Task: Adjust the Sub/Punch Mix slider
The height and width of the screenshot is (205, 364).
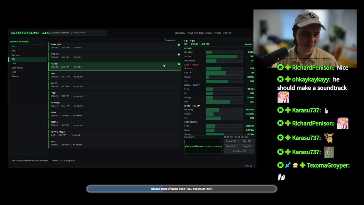Action: pyautogui.click(x=224, y=81)
